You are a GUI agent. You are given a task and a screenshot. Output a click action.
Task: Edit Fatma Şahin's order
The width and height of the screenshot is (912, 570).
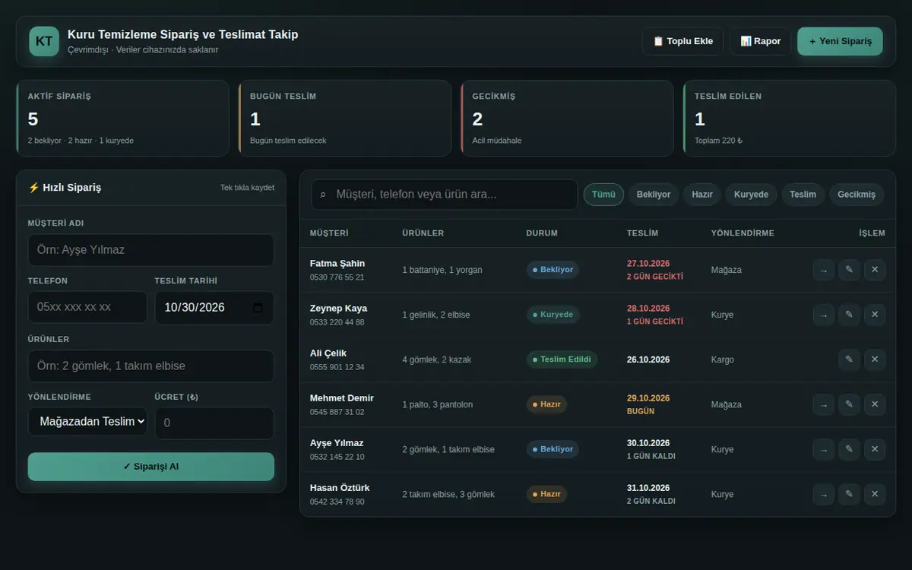(849, 270)
